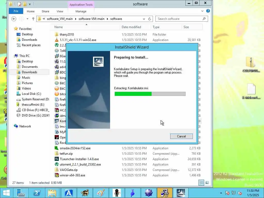The height and width of the screenshot is (198, 264).
Task: Expand the ribbon with the chevron
Action: [202, 11]
